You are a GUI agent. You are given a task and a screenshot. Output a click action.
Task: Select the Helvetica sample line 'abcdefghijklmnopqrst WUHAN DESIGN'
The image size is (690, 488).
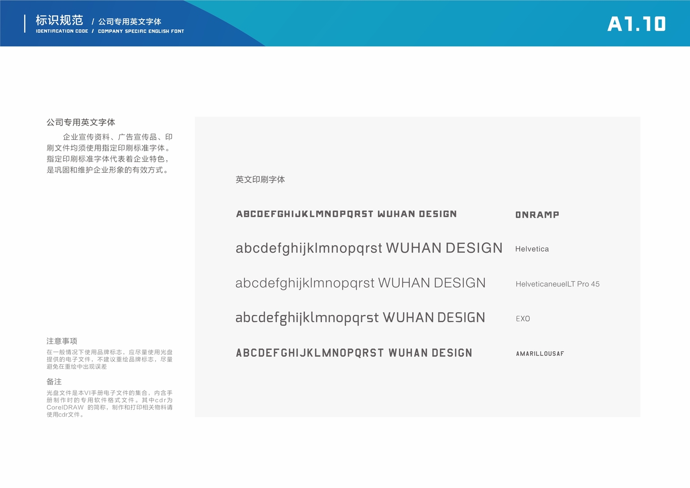[369, 248]
